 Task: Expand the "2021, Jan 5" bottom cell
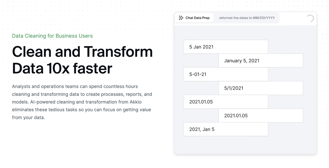tap(226, 129)
